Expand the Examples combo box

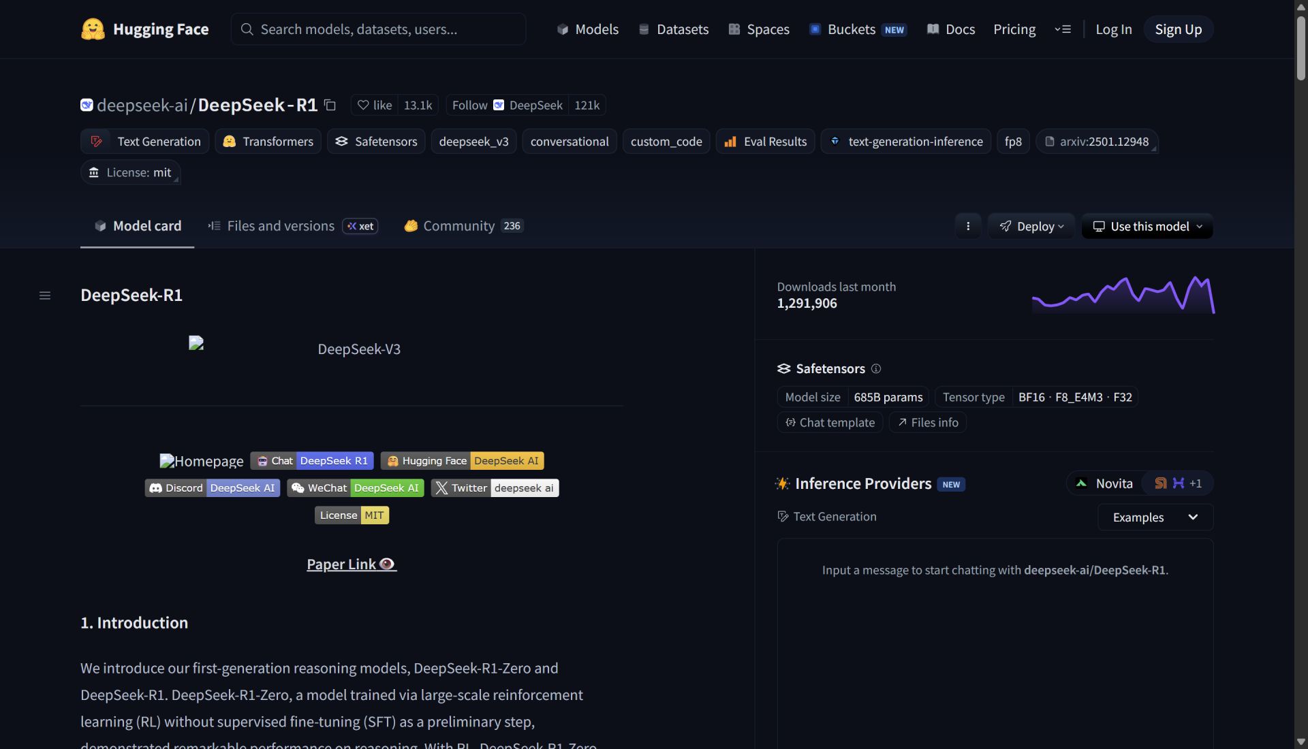1155,517
